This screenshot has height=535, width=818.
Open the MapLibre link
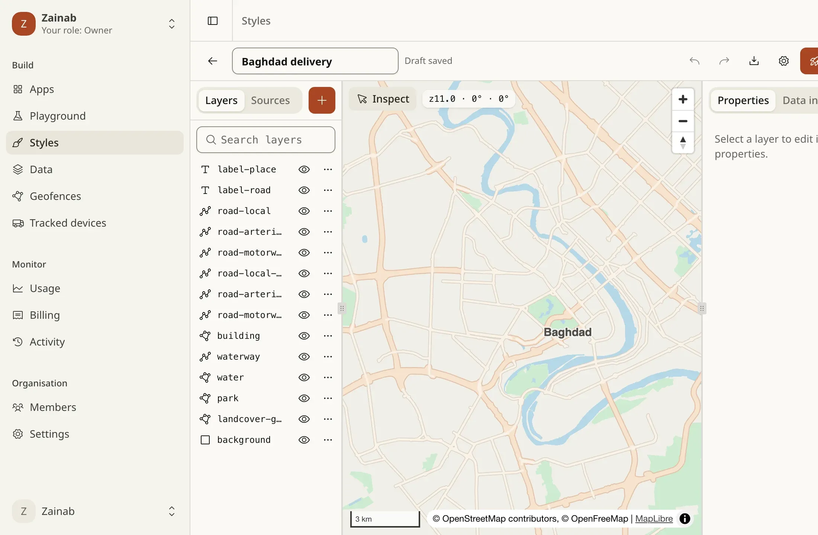point(654,519)
